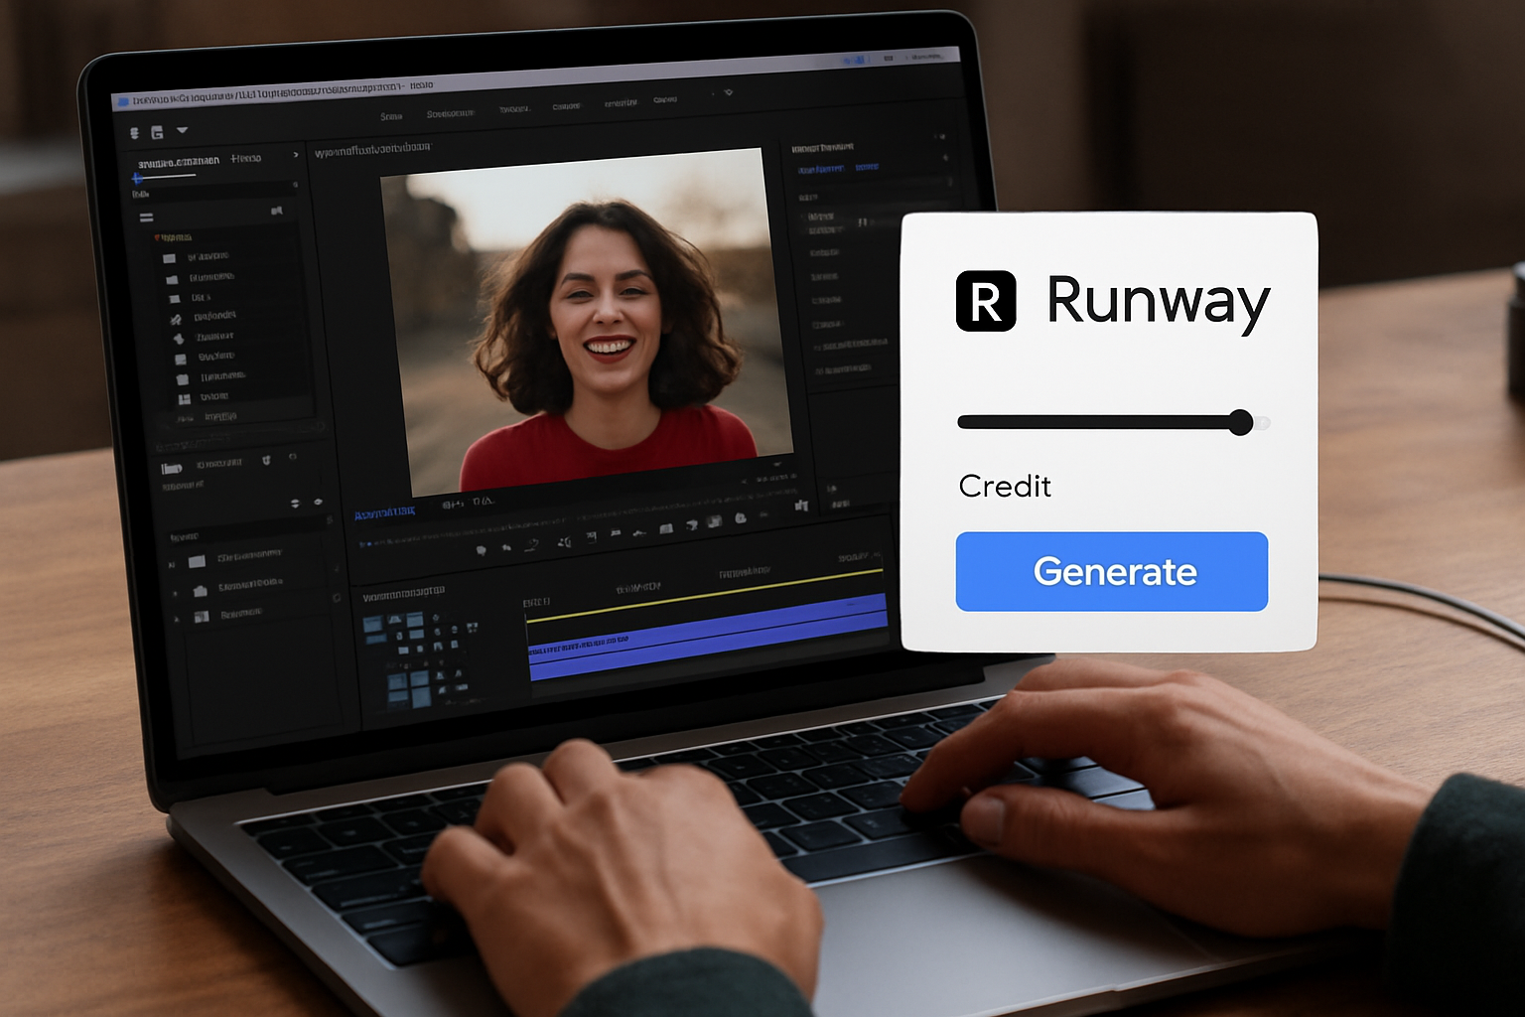Image resolution: width=1525 pixels, height=1017 pixels.
Task: Click the Runway title text
Action: tap(1158, 302)
